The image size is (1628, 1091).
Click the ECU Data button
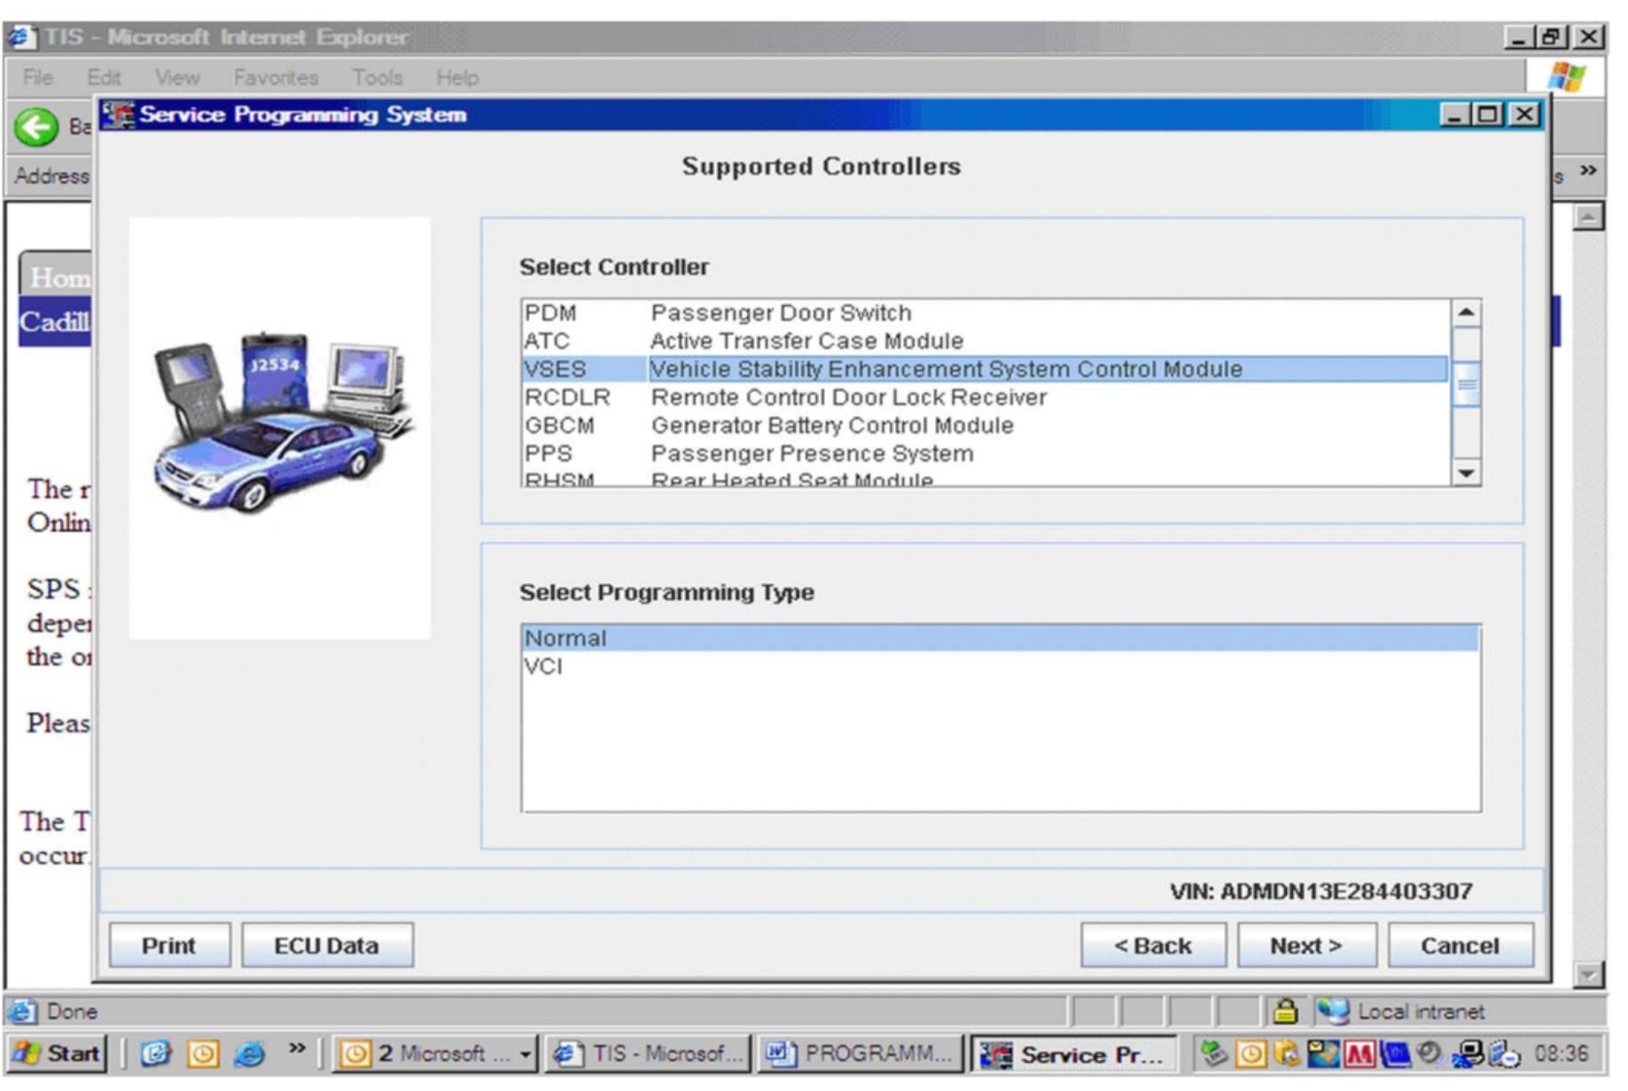[326, 946]
